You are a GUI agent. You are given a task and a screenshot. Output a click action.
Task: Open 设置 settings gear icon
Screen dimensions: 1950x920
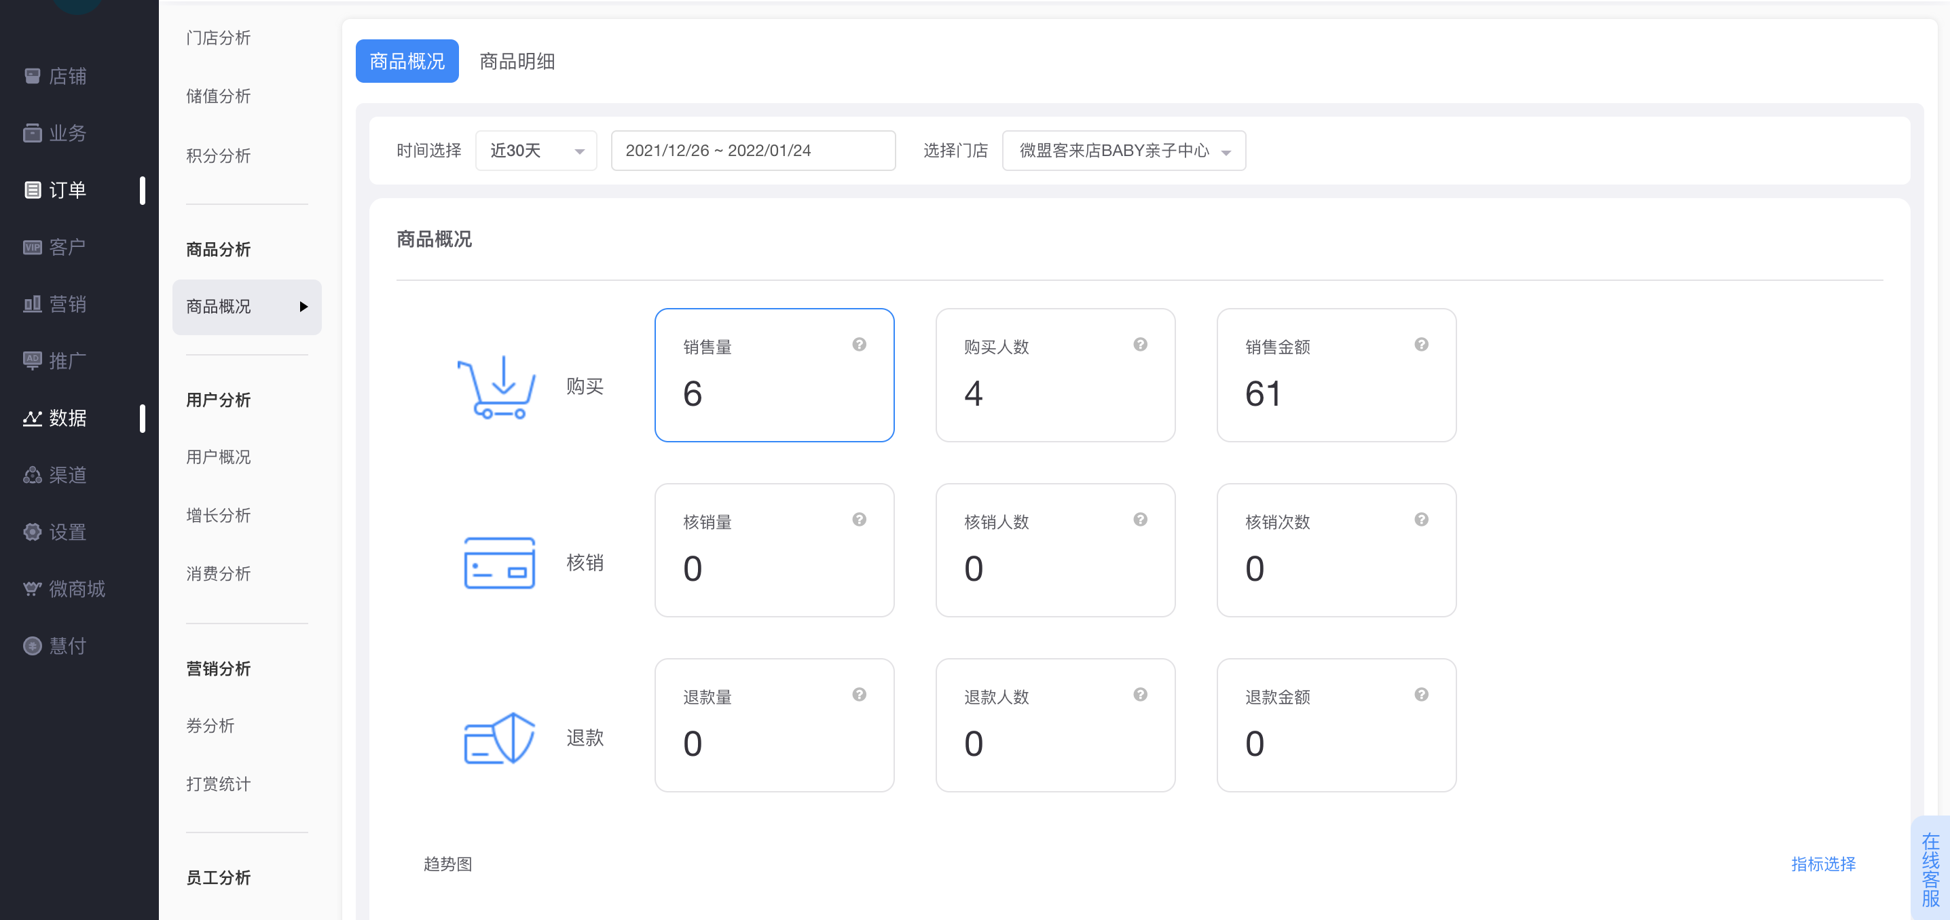tap(32, 532)
